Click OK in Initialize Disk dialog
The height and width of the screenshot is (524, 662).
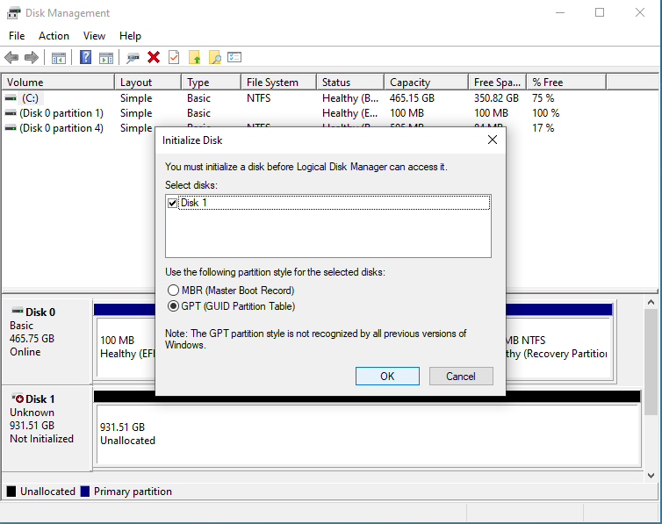(x=387, y=376)
